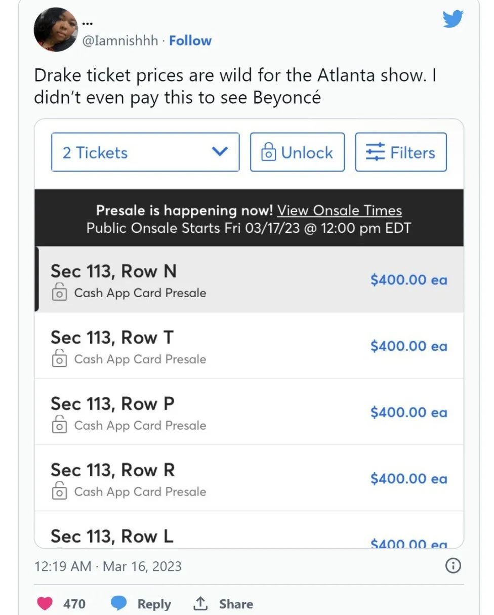Image resolution: width=494 pixels, height=615 pixels.
Task: Click lock icon under Sec 113, Row R
Action: click(x=59, y=491)
